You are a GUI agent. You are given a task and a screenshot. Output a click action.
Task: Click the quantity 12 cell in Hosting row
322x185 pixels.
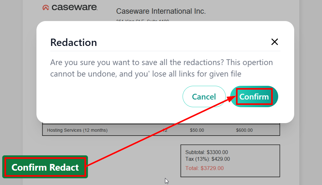pos(165,130)
